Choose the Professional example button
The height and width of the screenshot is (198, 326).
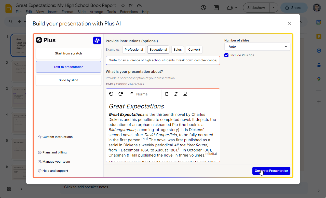tap(134, 50)
